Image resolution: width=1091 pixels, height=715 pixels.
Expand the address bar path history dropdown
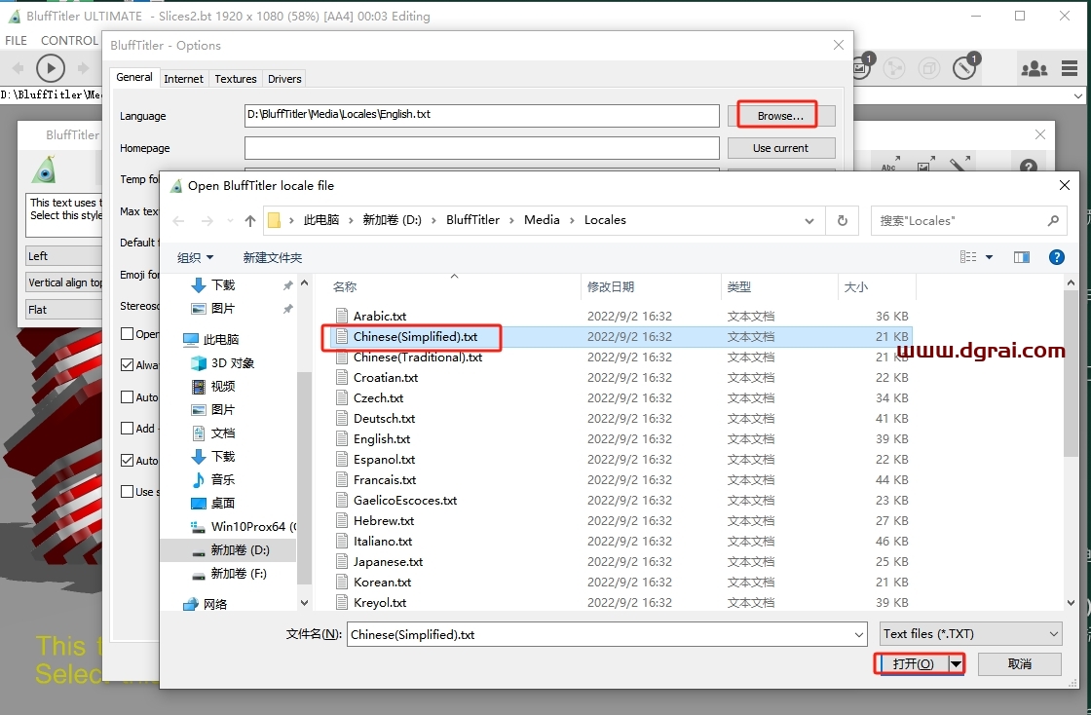click(809, 220)
